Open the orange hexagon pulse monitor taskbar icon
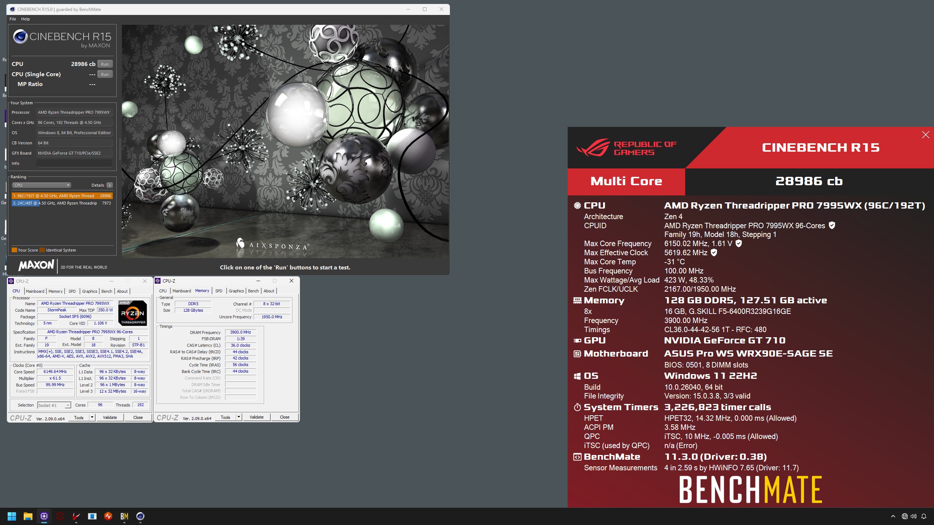Screen dimensions: 934x525 (108, 516)
